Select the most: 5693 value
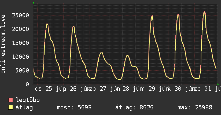221x115 pixels. point(74,108)
